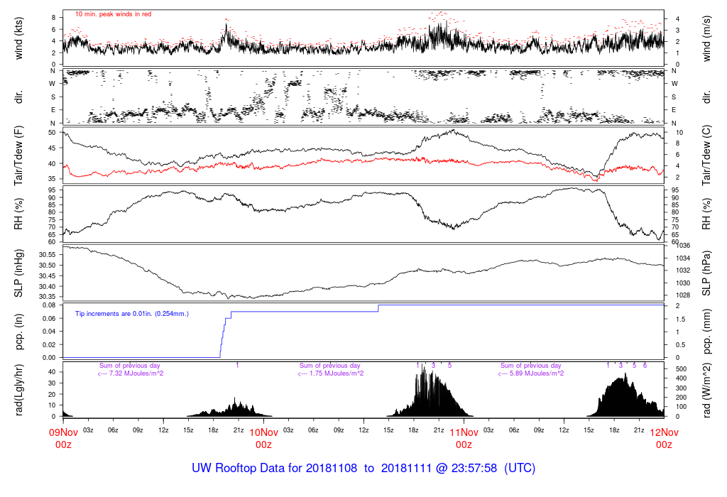Select the "rad(Lgly/hr)" axis label
This screenshot has width=727, height=497.
coord(18,390)
